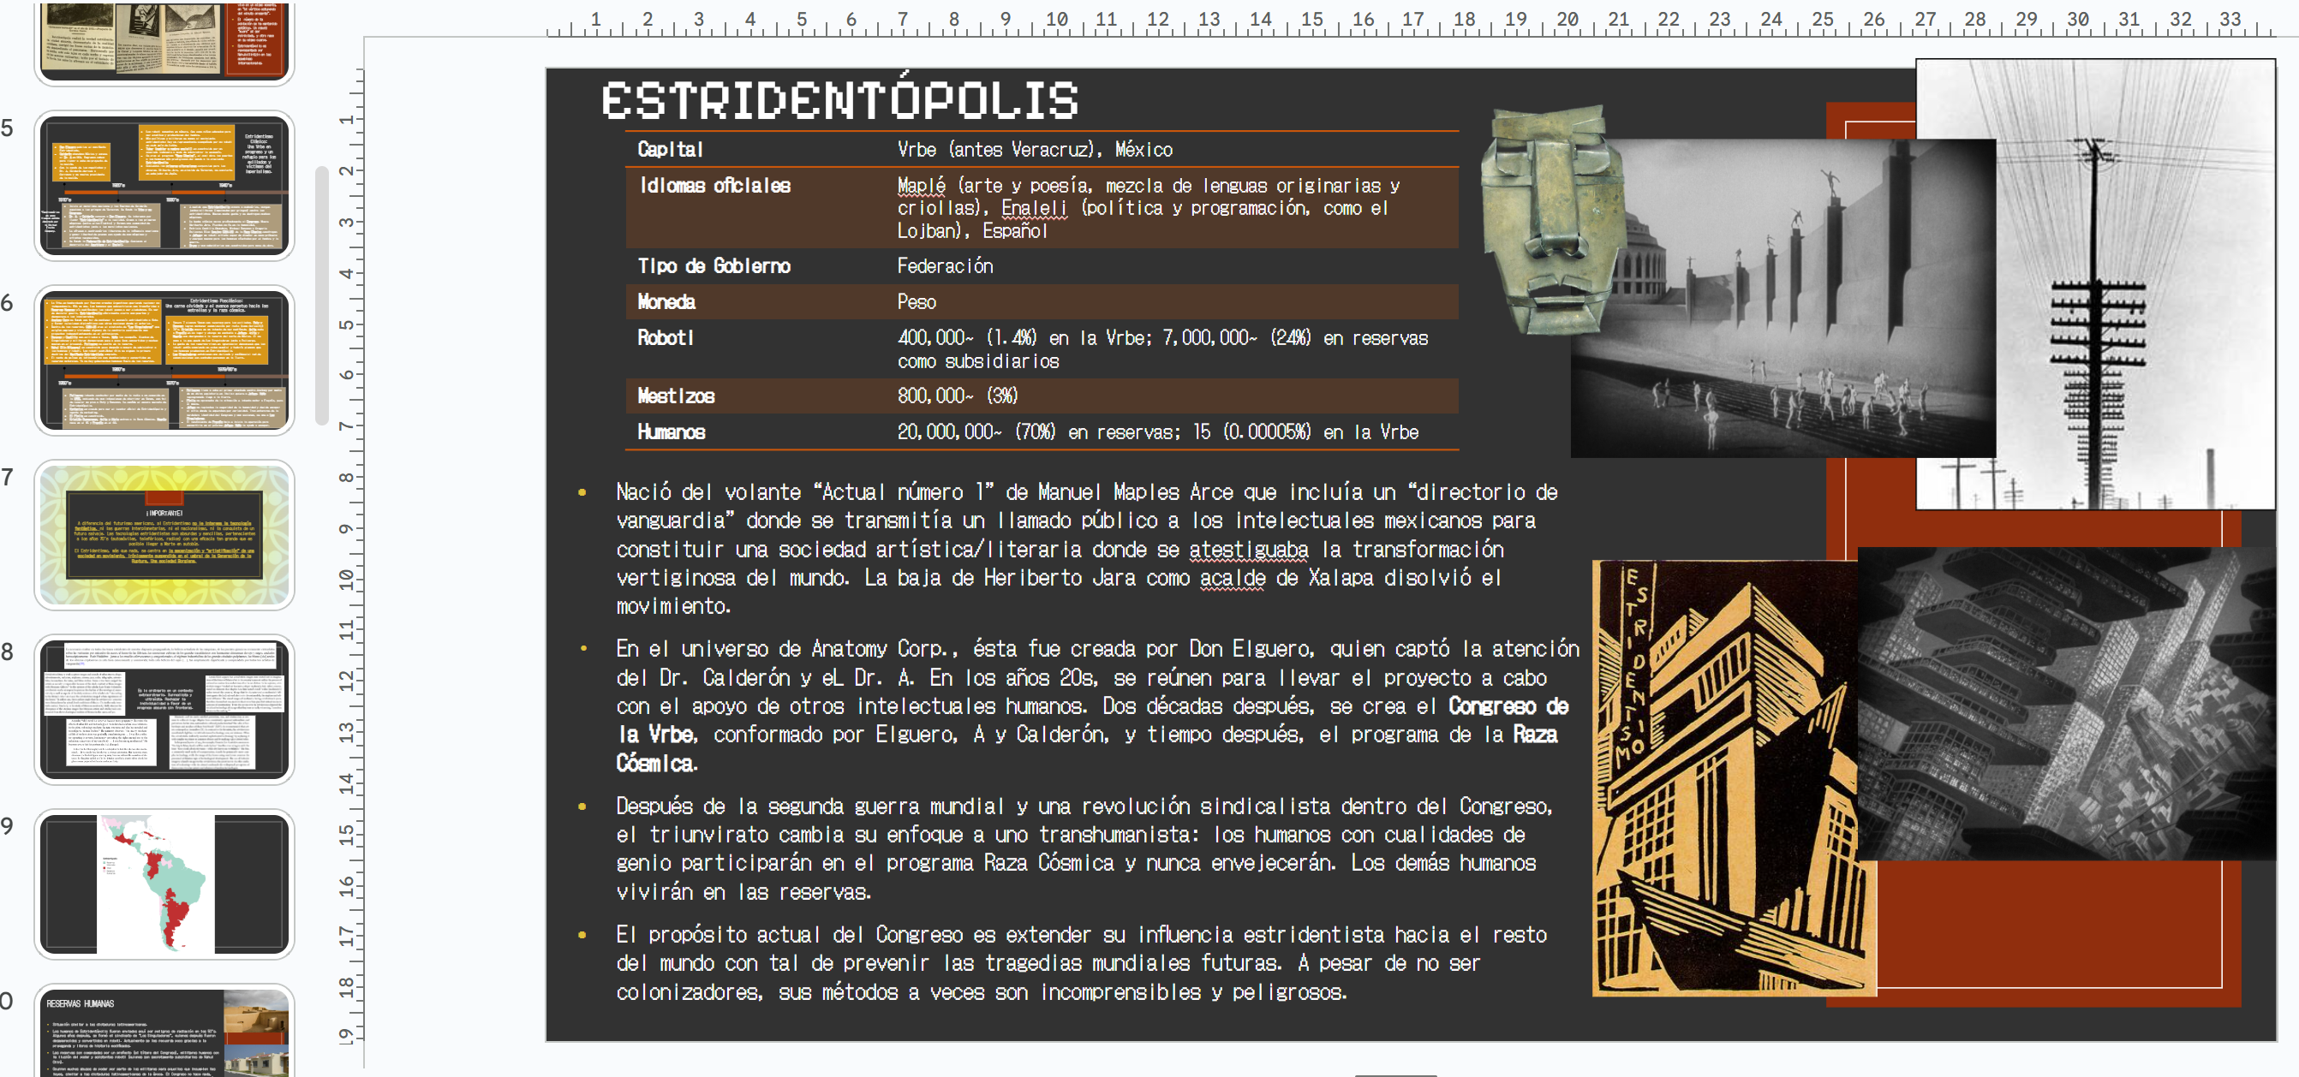Open slide 6 thumbnail in panel

164,360
